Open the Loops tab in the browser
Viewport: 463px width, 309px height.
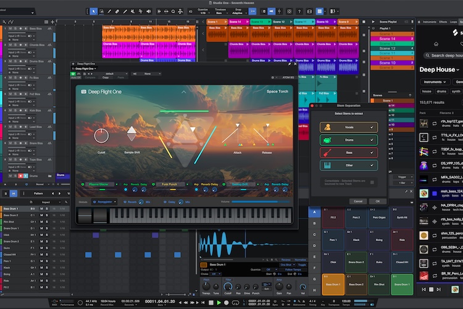(x=453, y=22)
